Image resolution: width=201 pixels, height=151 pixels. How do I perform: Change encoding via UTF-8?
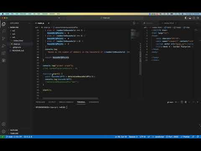(142, 137)
